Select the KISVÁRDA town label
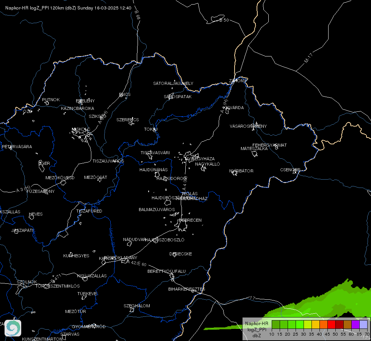This screenshot has height=341, width=371. pyautogui.click(x=233, y=108)
